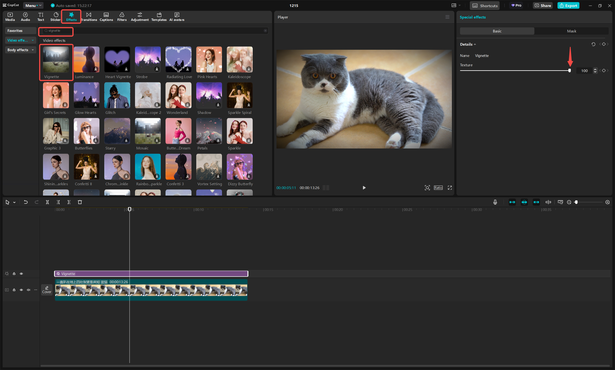Toggle visibility of the video track
Image resolution: width=615 pixels, height=370 pixels.
pos(21,289)
